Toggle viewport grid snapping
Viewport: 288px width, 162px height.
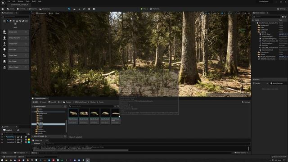tap(222, 13)
